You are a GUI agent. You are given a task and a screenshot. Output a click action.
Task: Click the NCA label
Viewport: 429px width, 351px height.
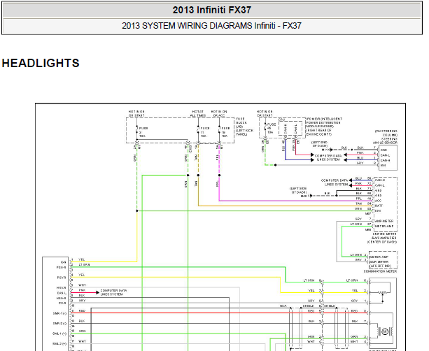coord(283,306)
